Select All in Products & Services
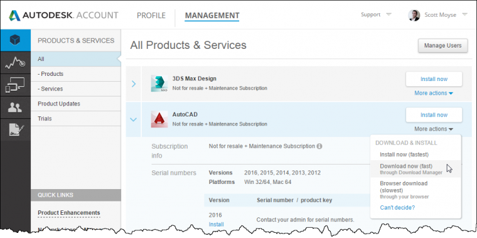477x238 pixels. point(76,59)
